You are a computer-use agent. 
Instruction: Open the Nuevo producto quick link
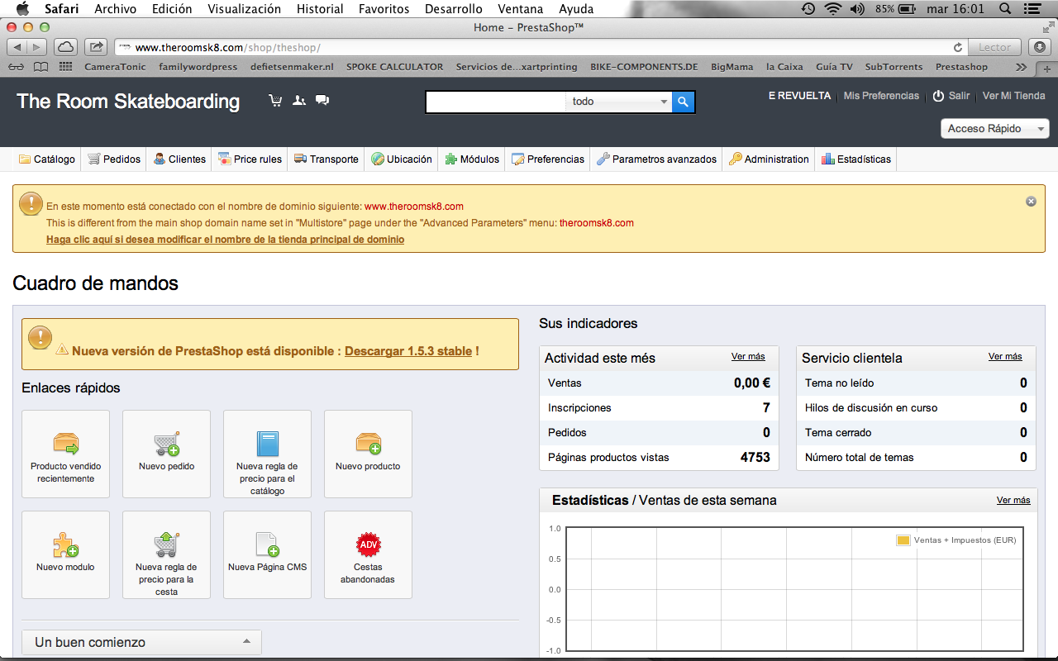pyautogui.click(x=369, y=454)
